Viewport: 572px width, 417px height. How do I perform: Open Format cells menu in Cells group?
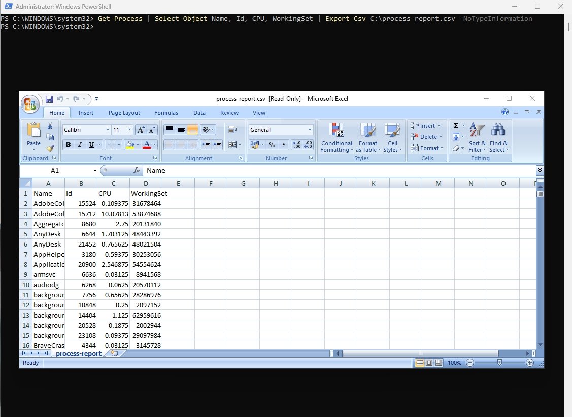[x=427, y=148]
